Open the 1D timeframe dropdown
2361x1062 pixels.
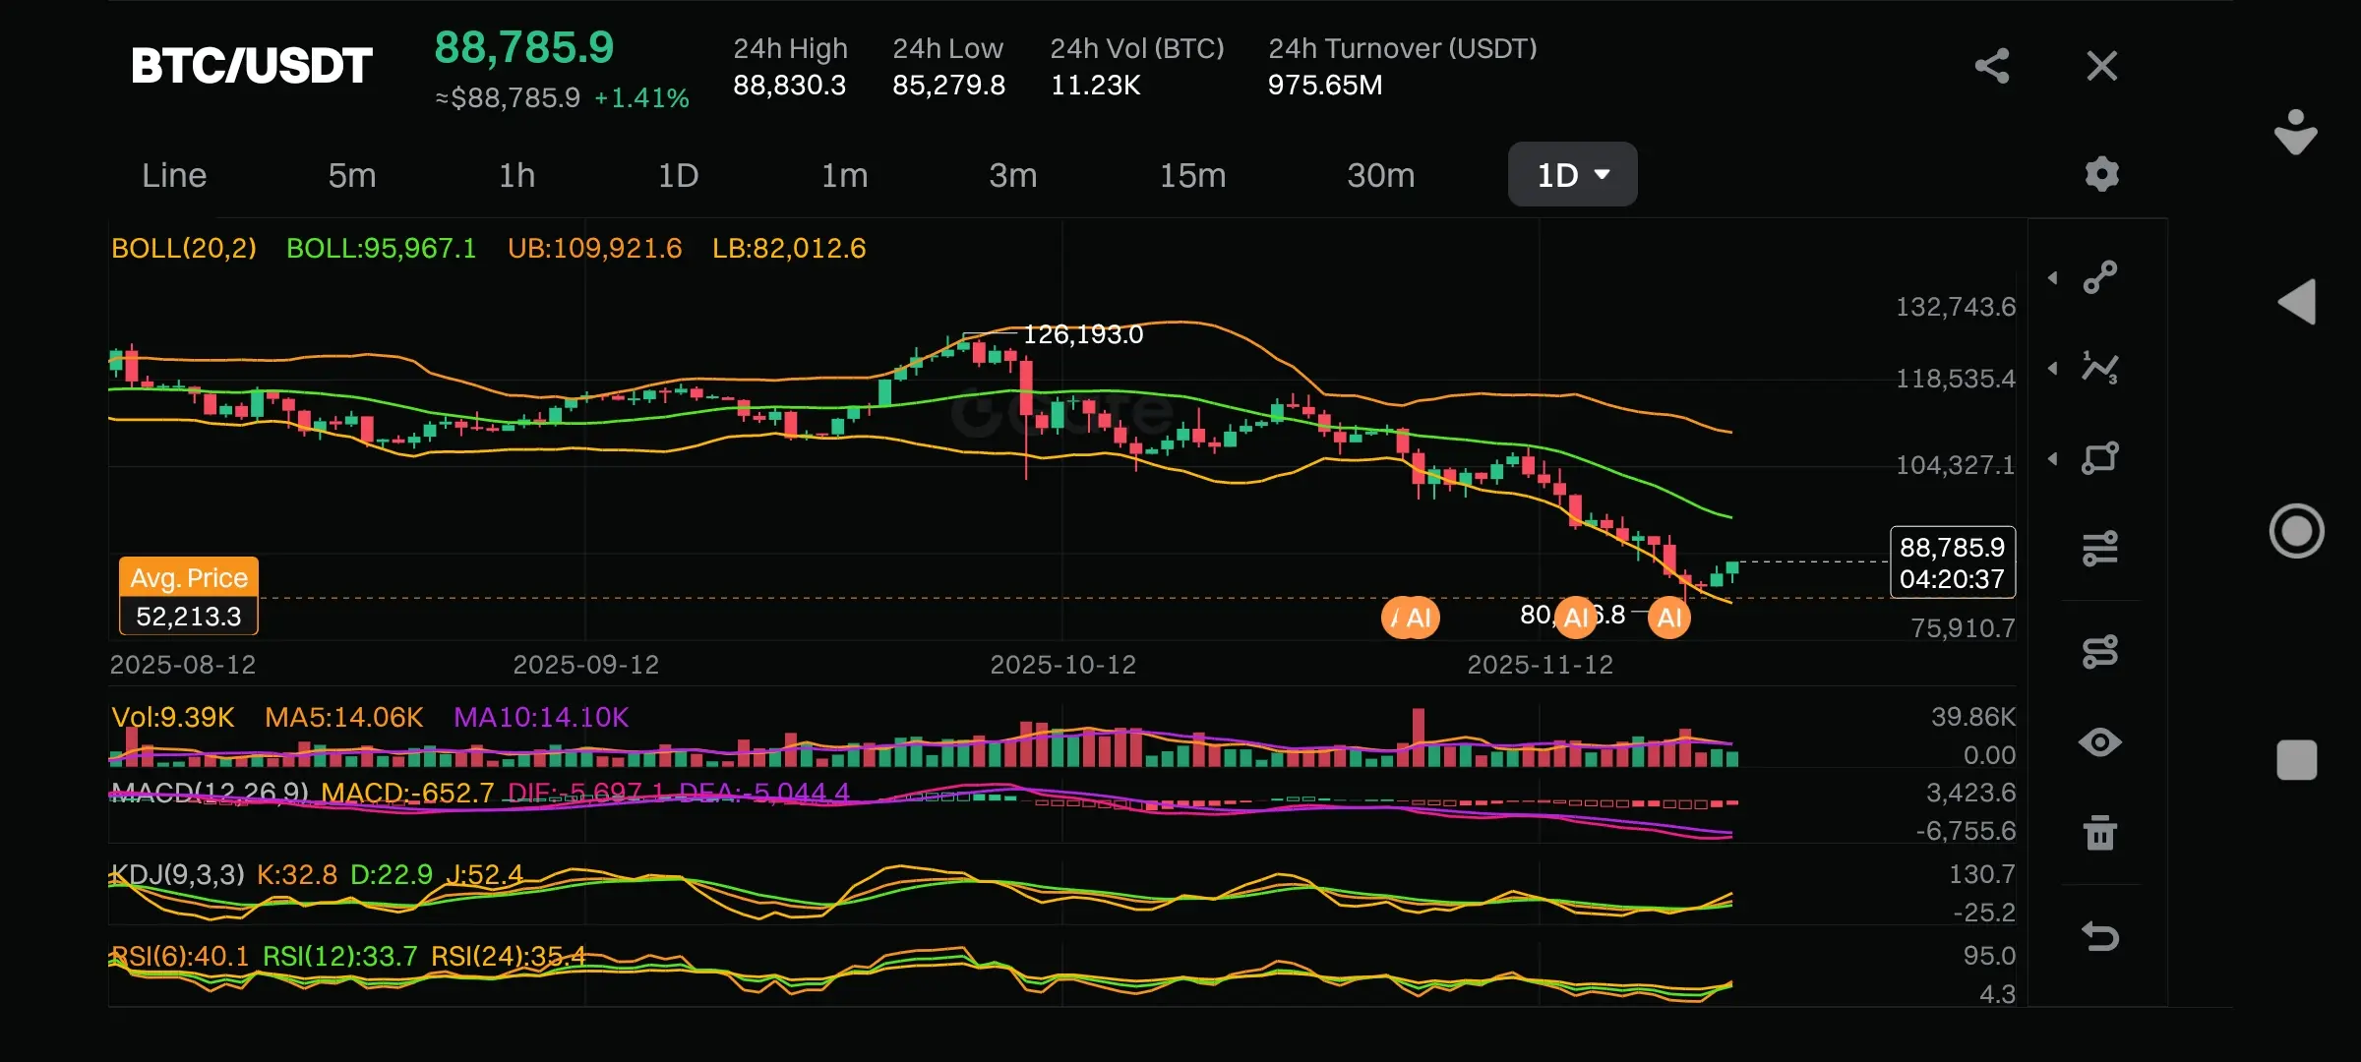(x=1572, y=175)
